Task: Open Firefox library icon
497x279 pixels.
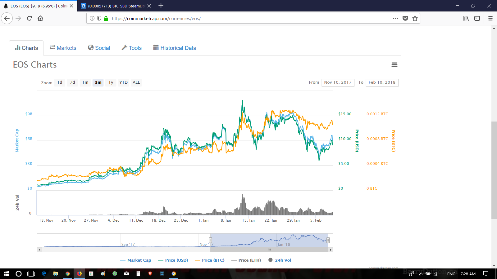Action: tap(466, 18)
